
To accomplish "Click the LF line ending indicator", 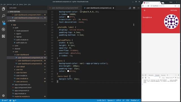I will (x=123, y=100).
